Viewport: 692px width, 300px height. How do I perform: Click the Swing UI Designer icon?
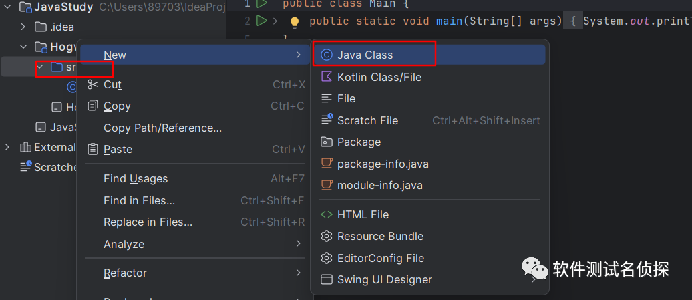(x=327, y=279)
